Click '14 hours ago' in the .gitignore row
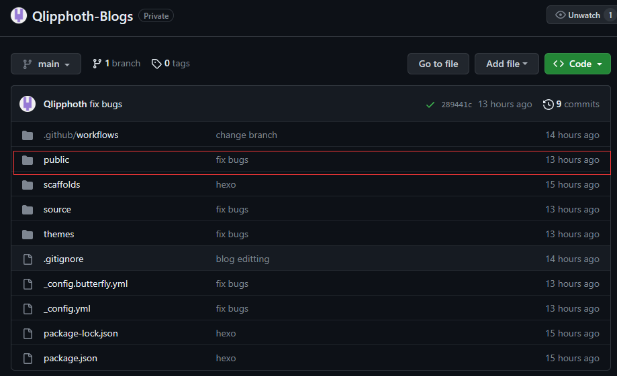 click(572, 259)
